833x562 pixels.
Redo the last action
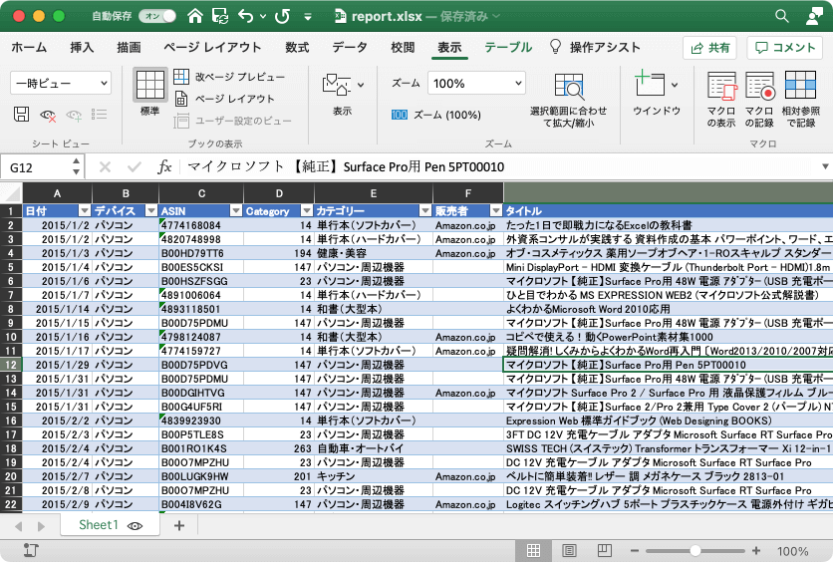(282, 16)
